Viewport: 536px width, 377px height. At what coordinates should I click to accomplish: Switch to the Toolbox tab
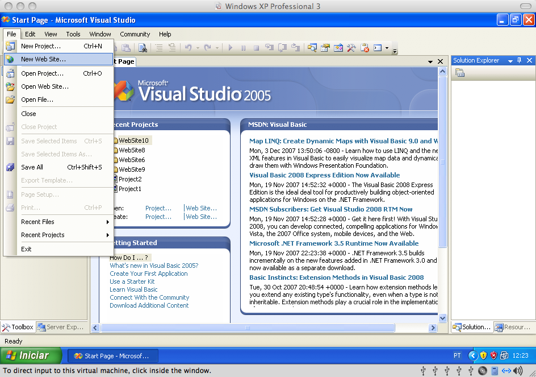(18, 327)
